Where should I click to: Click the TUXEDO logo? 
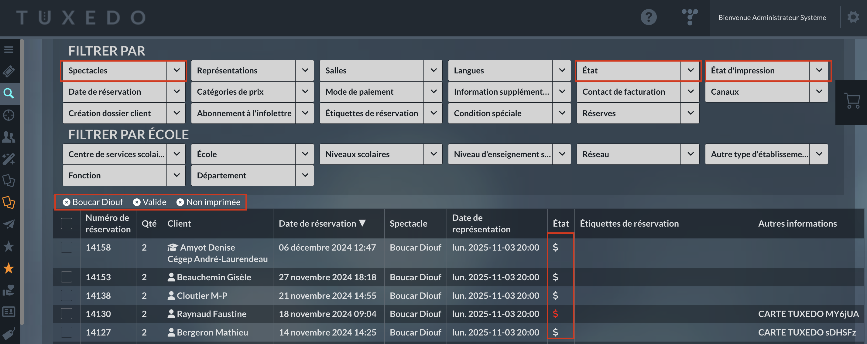81,18
